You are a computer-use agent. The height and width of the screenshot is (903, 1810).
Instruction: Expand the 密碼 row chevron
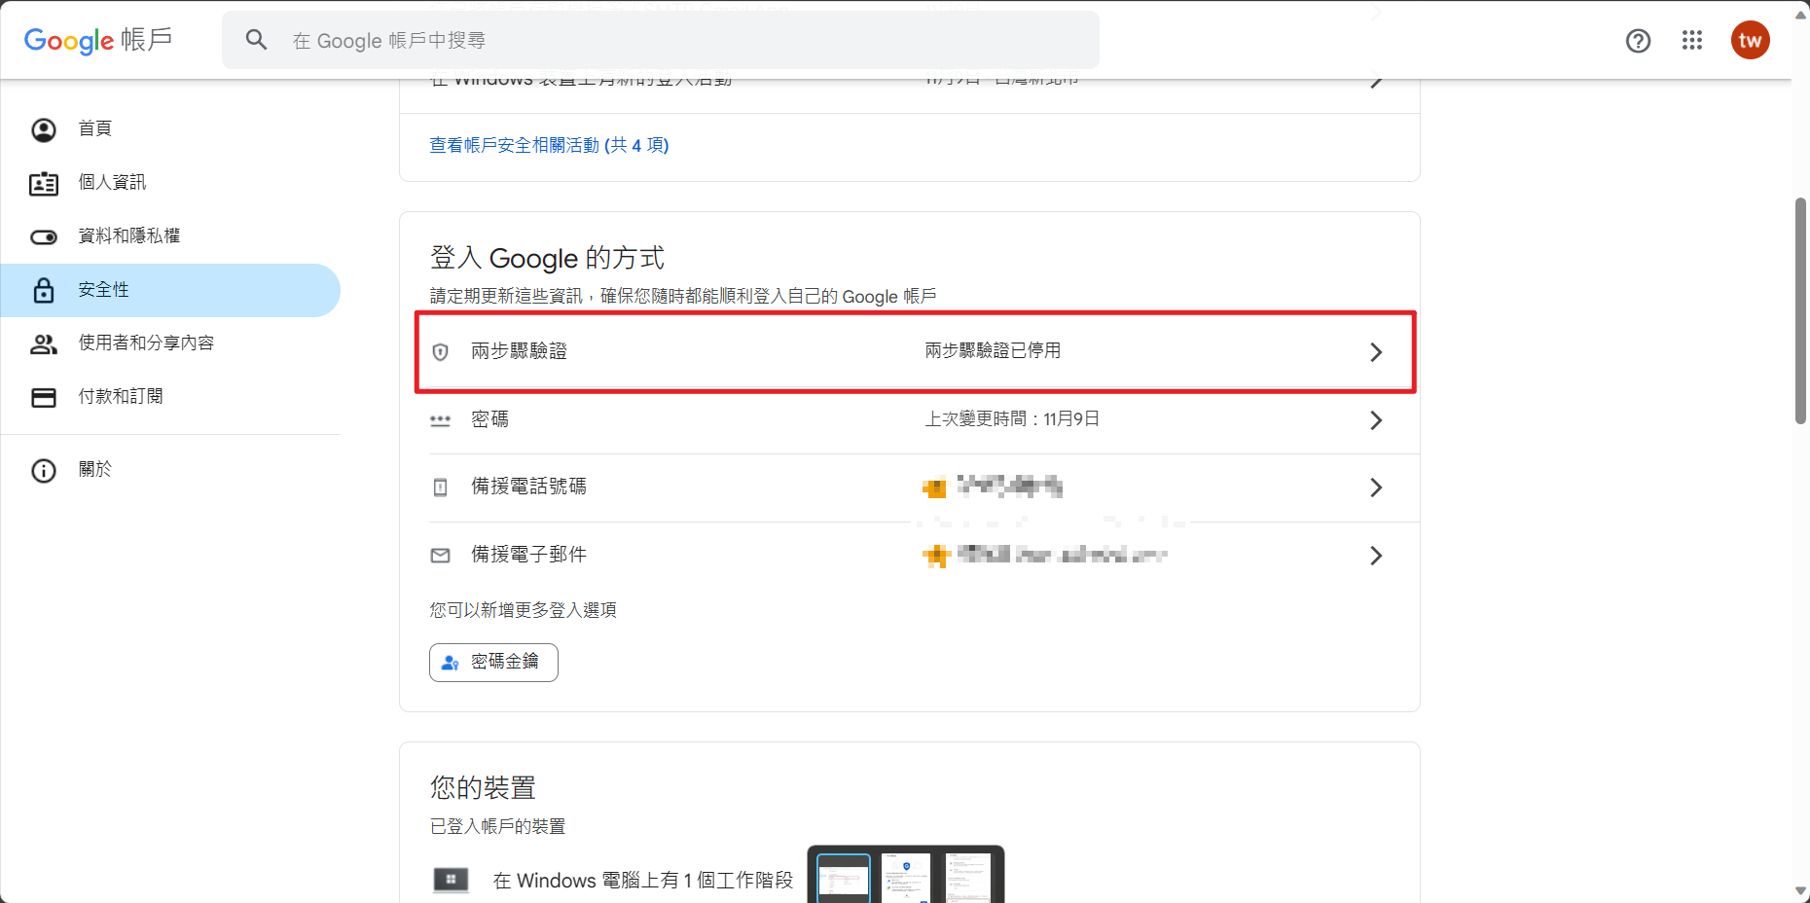coord(1375,420)
